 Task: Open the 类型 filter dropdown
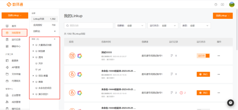[195, 26]
